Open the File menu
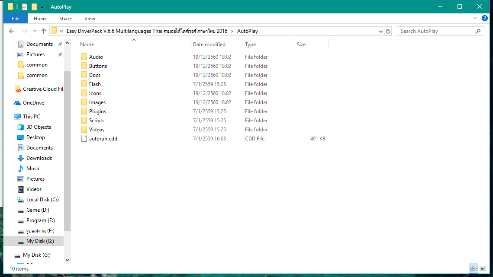 (x=16, y=19)
